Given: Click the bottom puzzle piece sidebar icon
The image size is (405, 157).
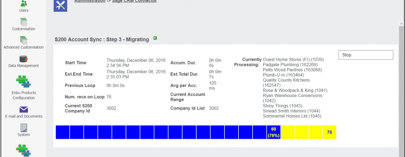Looking at the screenshot, I should click(x=24, y=150).
